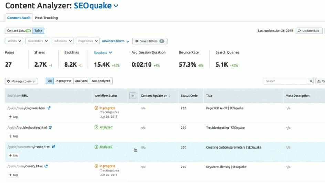Switch to Content Audit tab
325x183 pixels.
[19, 18]
